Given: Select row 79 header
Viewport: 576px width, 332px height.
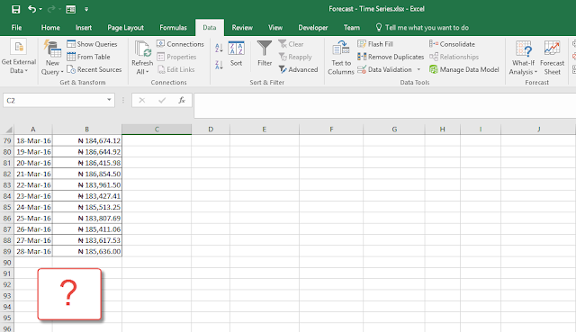Looking at the screenshot, I should (x=7, y=140).
